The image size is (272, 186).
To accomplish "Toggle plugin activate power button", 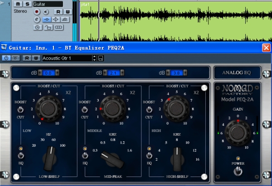I will (6, 58).
